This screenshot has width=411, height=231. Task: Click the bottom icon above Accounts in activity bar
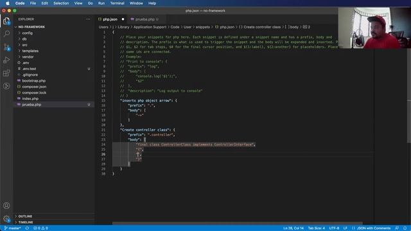pos(6,86)
